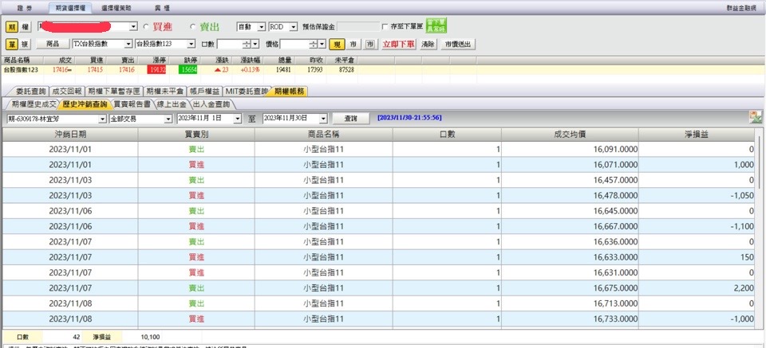Toggle the 現 price type button
Image resolution: width=766 pixels, height=348 pixels.
point(337,44)
